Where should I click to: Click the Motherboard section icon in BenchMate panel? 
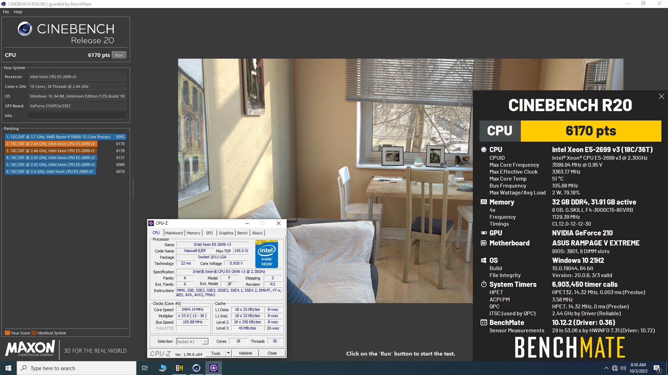point(484,243)
